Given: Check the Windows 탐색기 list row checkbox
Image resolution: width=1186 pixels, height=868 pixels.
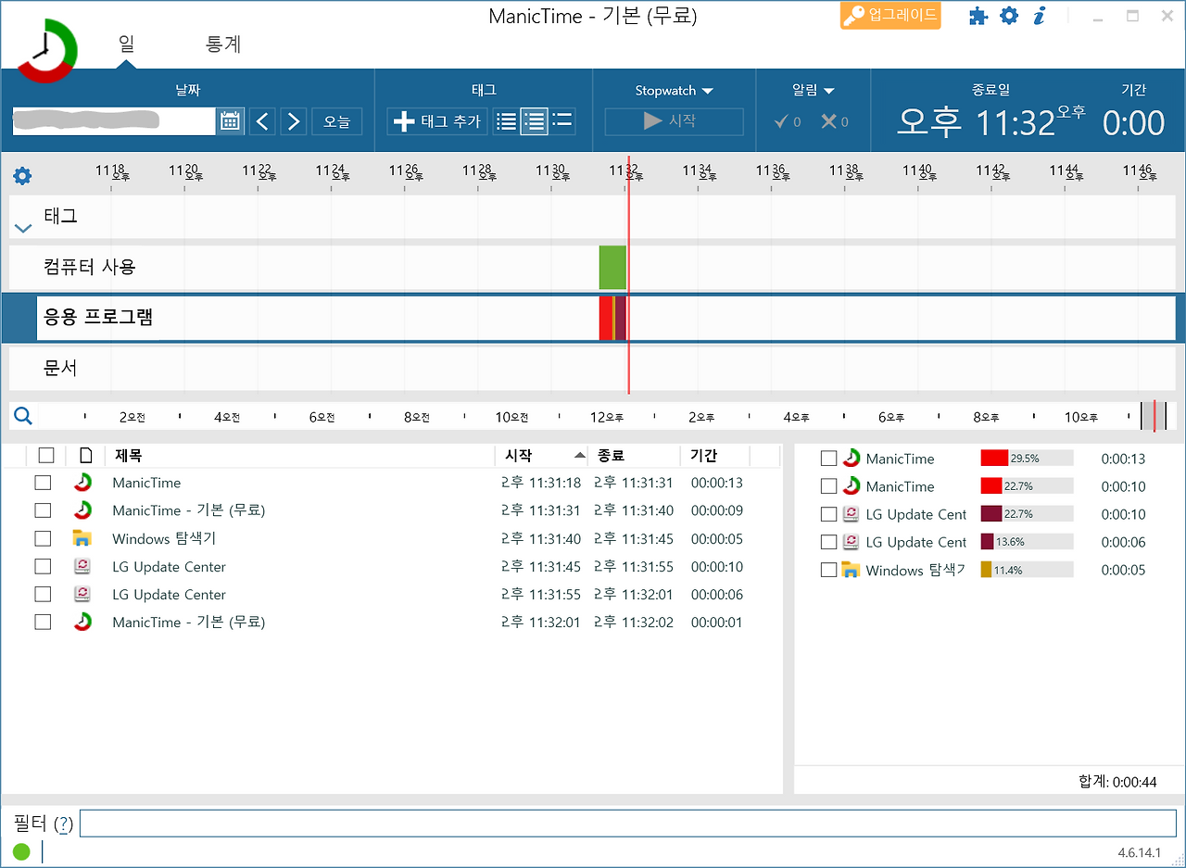Looking at the screenshot, I should (43, 538).
